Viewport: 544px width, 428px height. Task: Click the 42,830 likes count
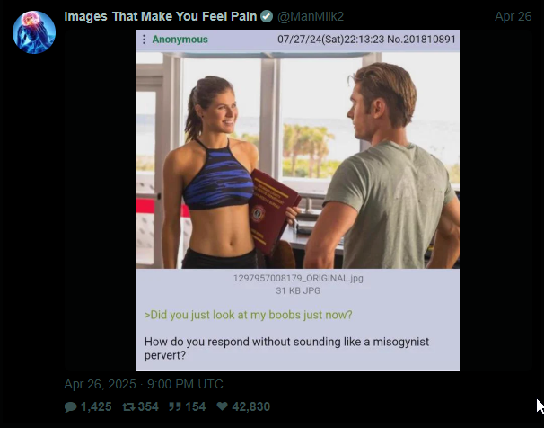(x=250, y=406)
